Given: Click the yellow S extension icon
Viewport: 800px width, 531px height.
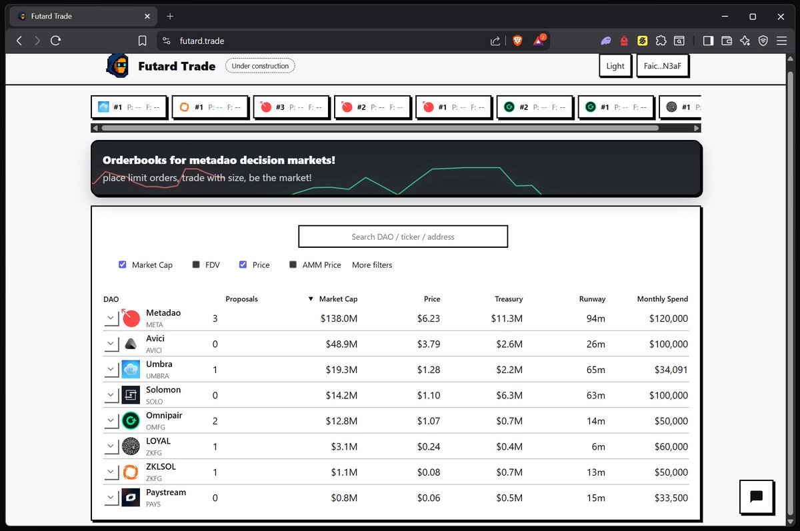Looking at the screenshot, I should [643, 41].
